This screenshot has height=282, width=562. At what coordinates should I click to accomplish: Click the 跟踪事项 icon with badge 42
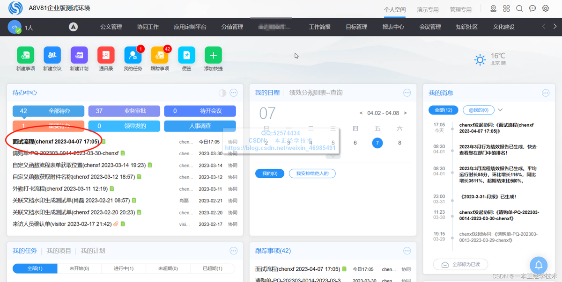coord(160,55)
